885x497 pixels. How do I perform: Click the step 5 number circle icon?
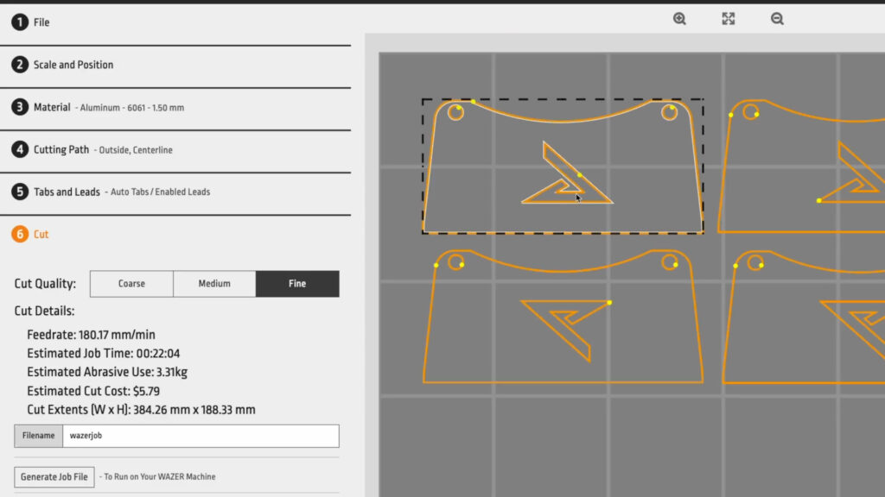(20, 192)
